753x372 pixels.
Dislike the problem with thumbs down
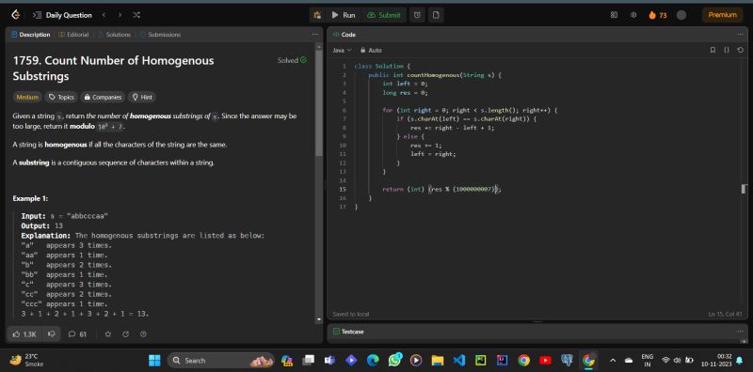52,334
